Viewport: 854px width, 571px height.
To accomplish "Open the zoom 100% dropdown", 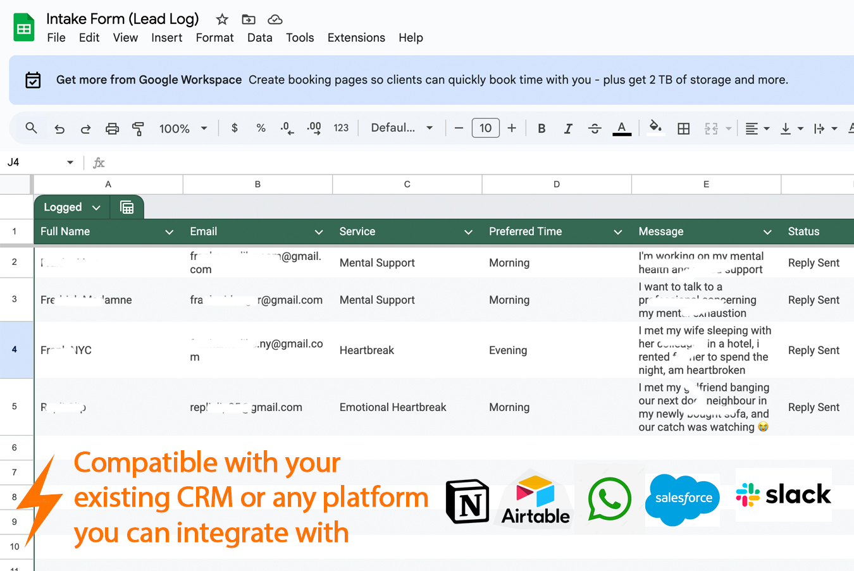I will (183, 128).
